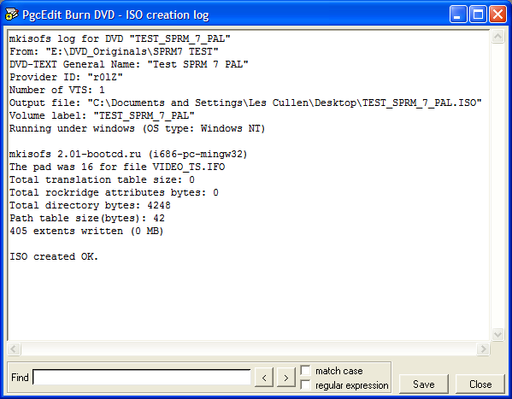Viewport: 512px width, 399px height.
Task: Click the horizontal scroll left arrow
Action: pos(14,349)
